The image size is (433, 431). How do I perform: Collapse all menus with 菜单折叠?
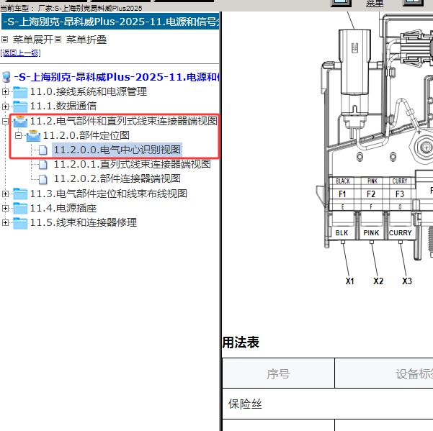pos(86,40)
